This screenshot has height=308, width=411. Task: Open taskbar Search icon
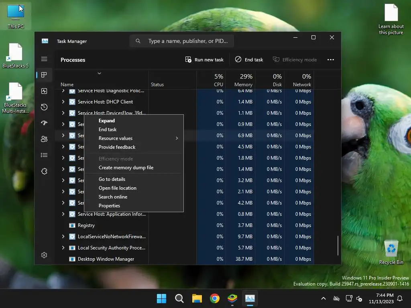tap(179, 298)
